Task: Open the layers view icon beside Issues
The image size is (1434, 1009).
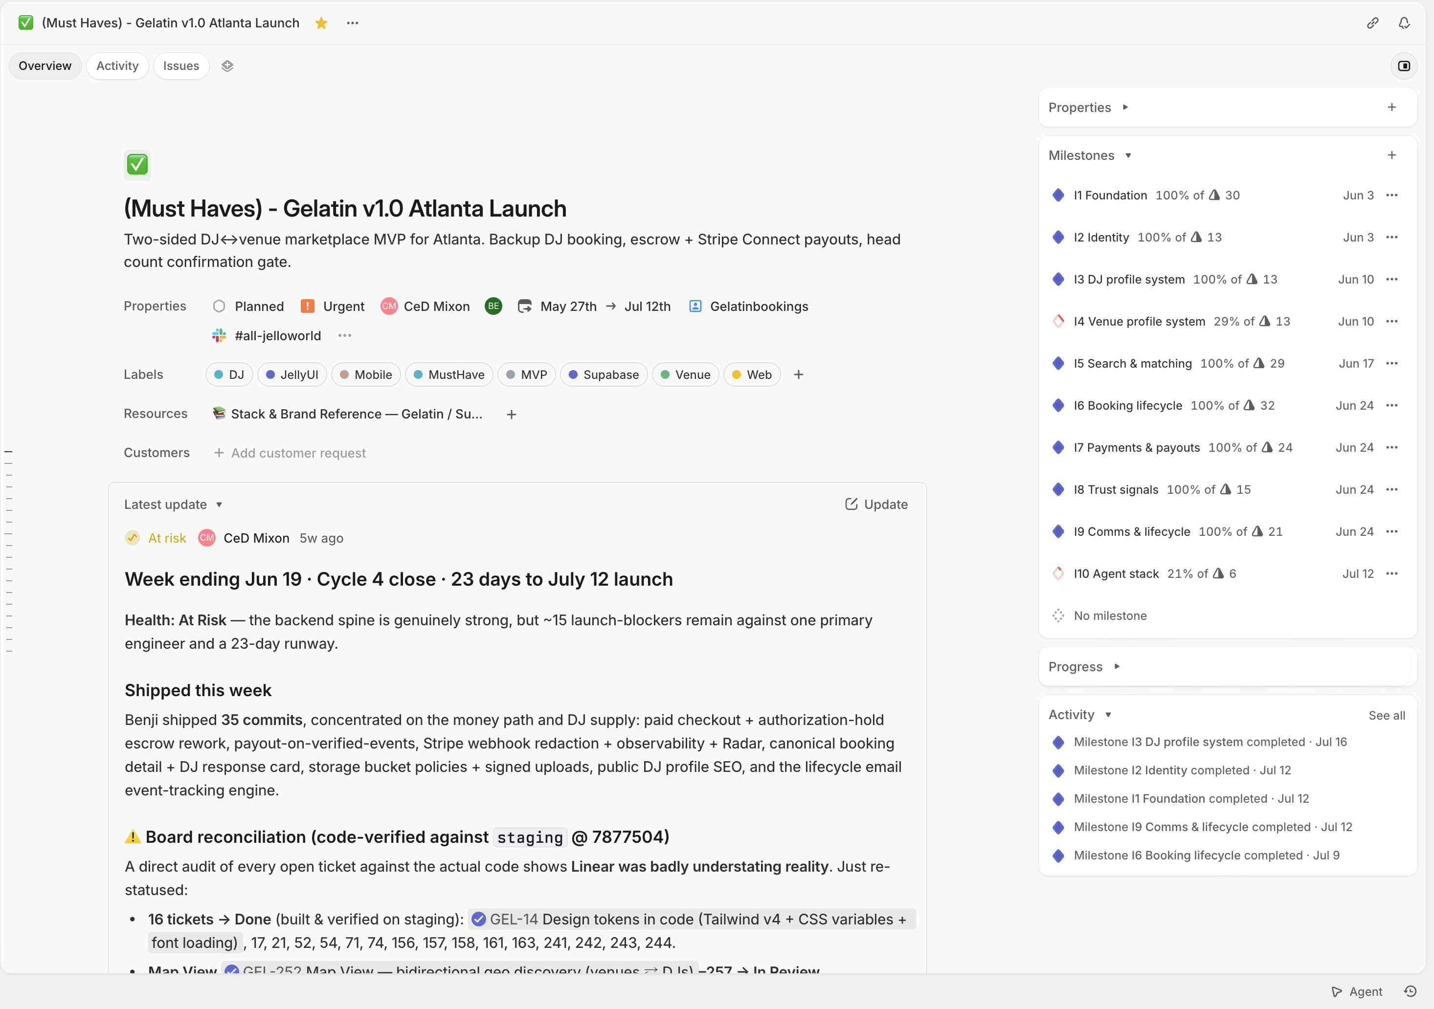Action: tap(227, 66)
